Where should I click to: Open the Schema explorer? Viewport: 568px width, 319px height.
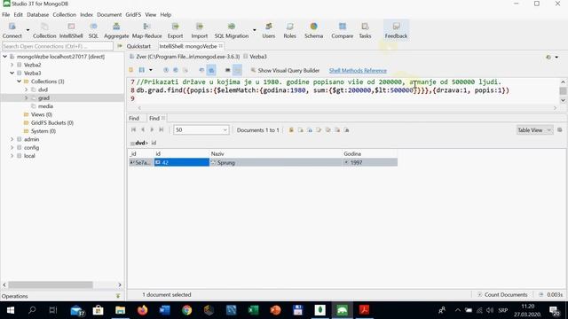tap(313, 30)
